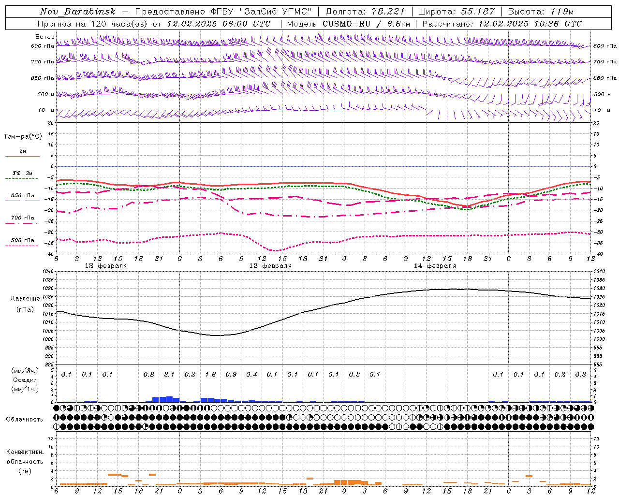Click the precipitation value 2.1
This screenshot has width=619, height=495.
169,374
